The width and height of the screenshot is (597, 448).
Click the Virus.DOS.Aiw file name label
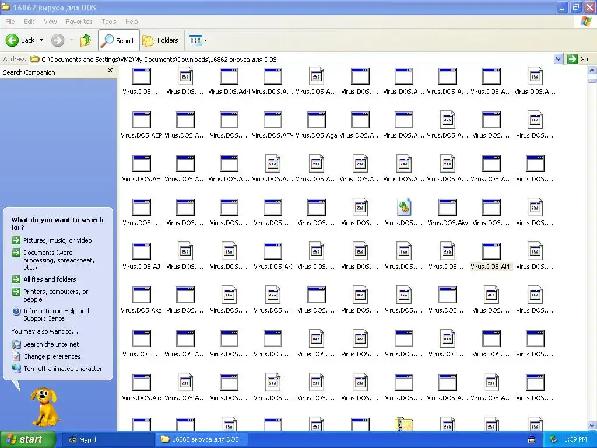pyautogui.click(x=447, y=223)
